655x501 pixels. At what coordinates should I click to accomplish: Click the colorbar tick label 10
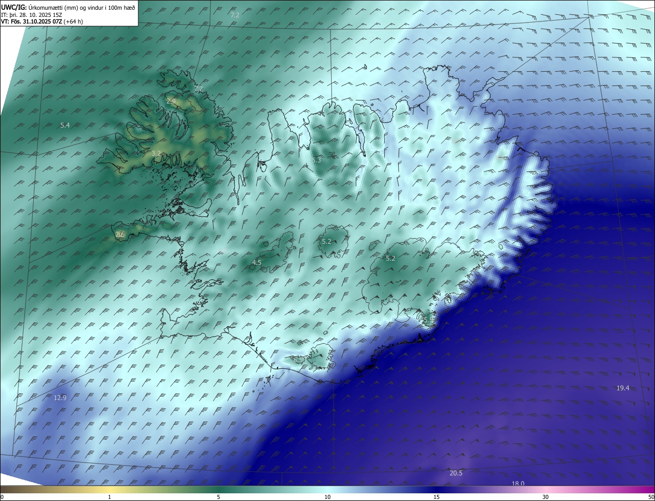(327, 497)
